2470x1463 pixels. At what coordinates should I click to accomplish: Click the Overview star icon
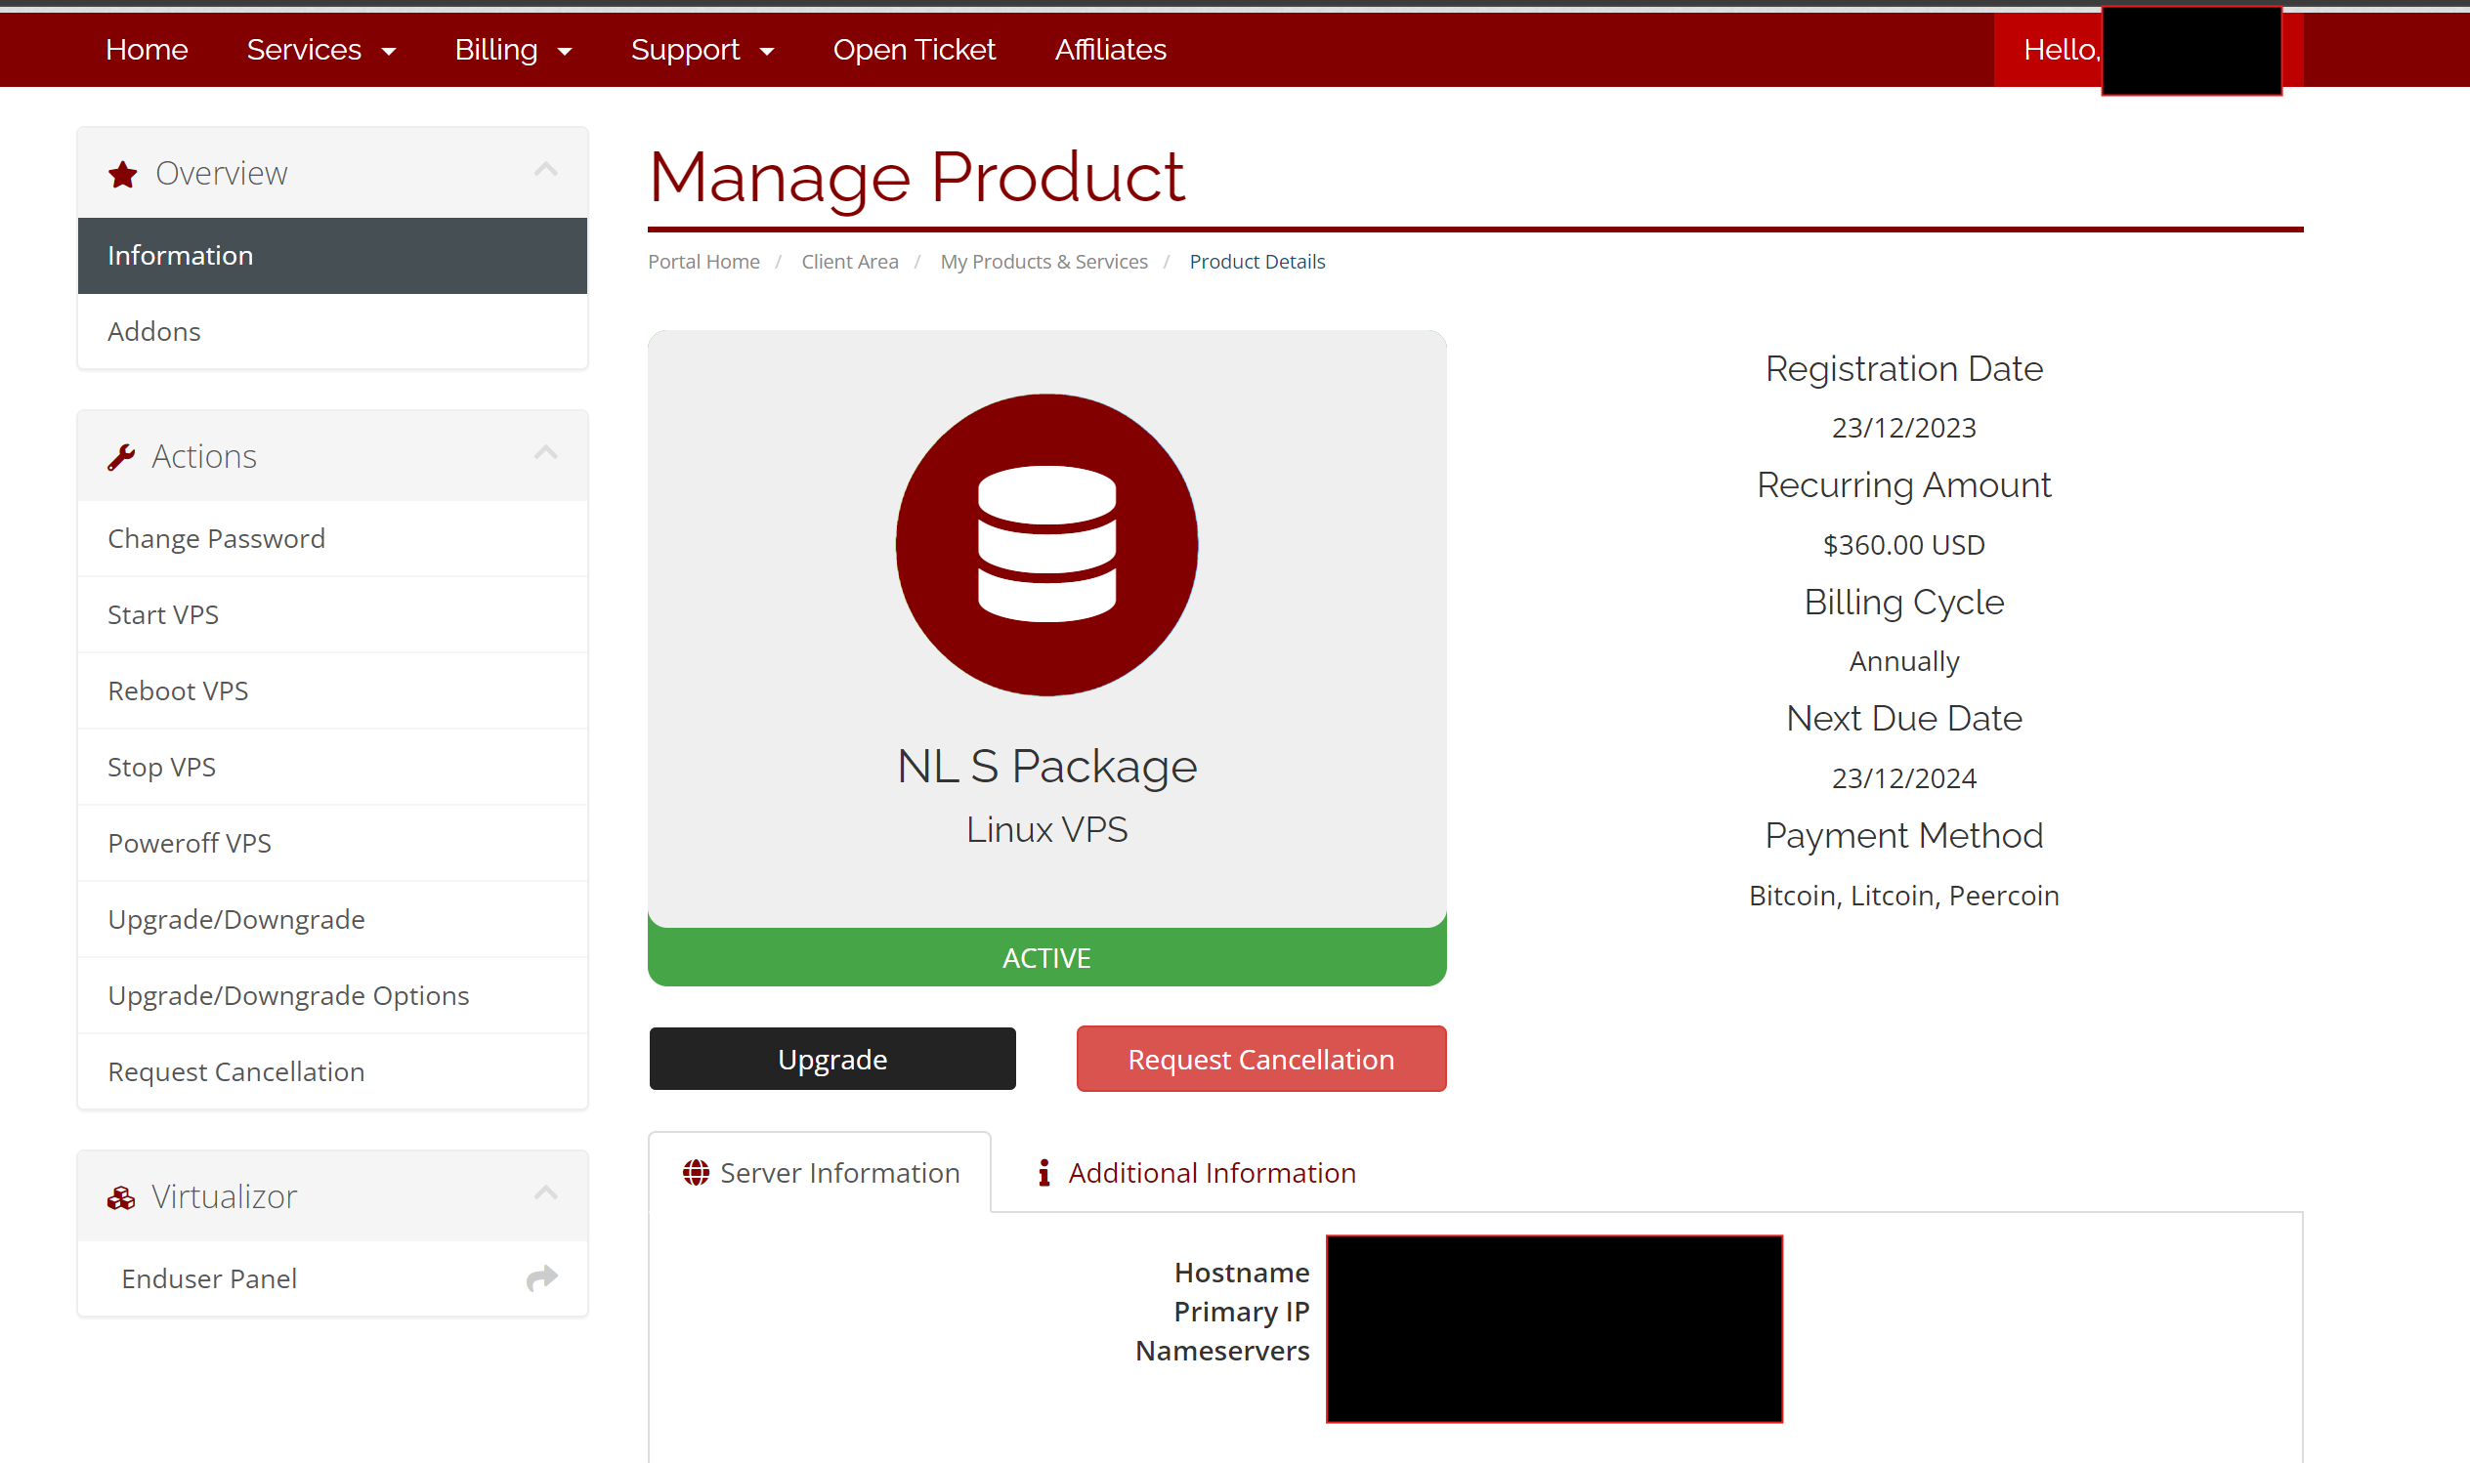pyautogui.click(x=122, y=175)
